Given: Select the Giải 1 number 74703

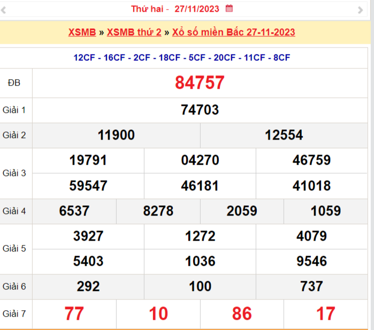Looking at the screenshot, I should point(200,110).
